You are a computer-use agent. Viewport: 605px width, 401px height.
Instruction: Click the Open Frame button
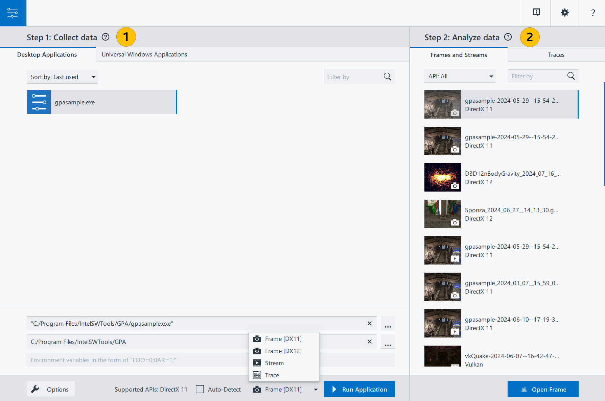543,389
